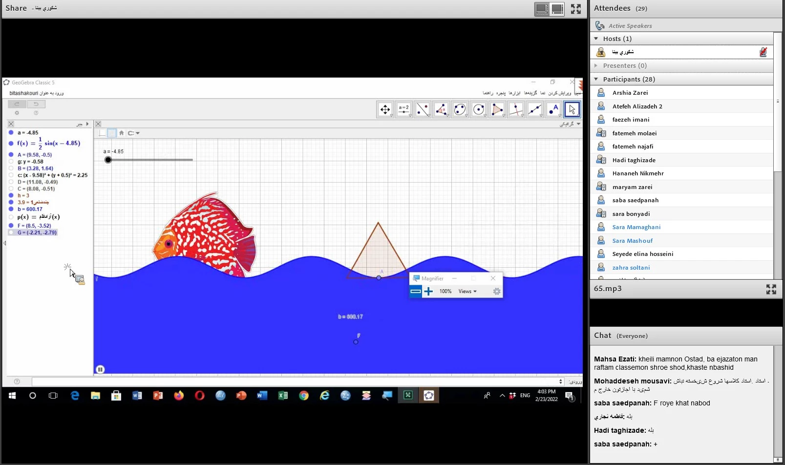Viewport: 785px width, 465px height.
Task: Show the hidden line g: y = -0.58
Action: click(11, 162)
